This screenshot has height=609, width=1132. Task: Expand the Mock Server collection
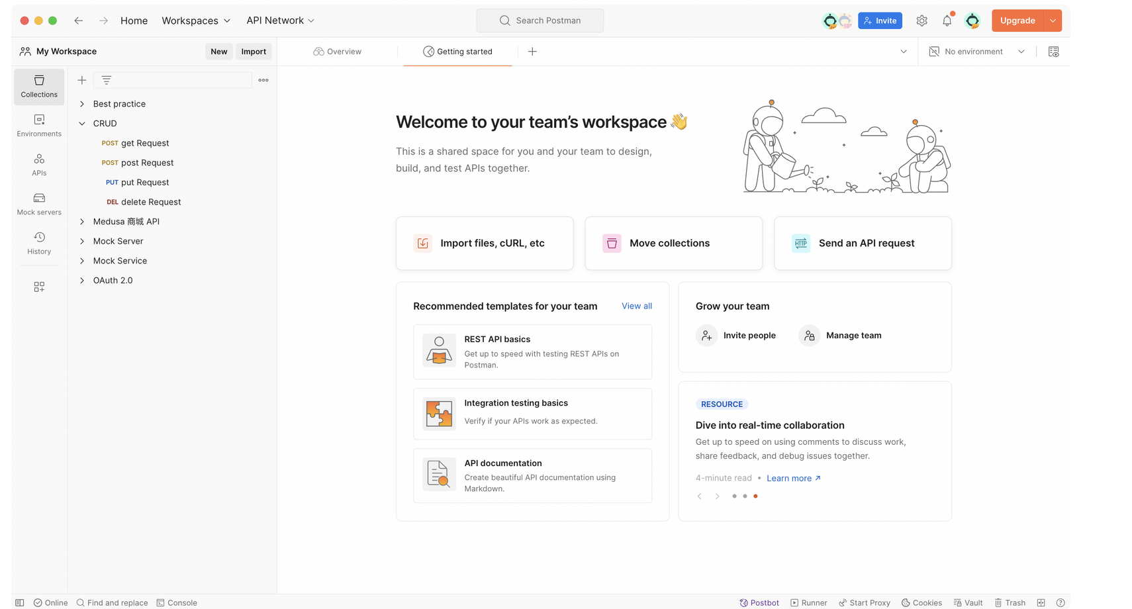pos(82,242)
